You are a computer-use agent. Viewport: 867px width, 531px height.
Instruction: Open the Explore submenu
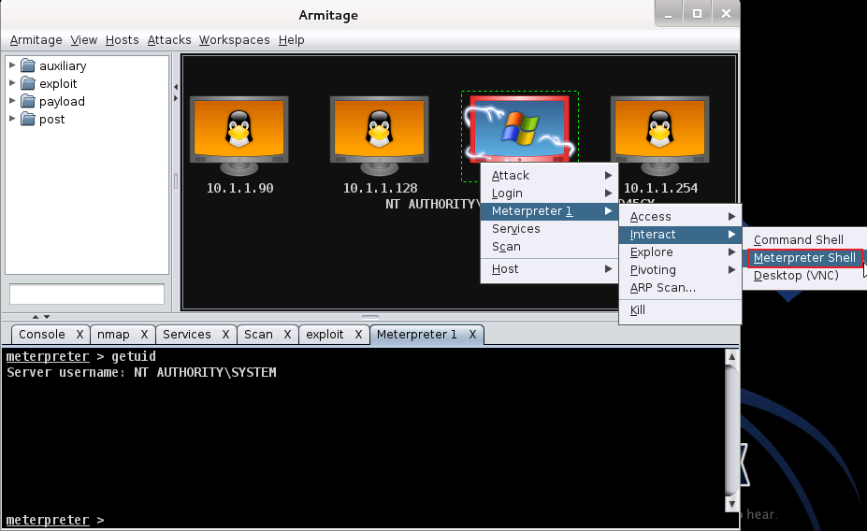click(680, 252)
